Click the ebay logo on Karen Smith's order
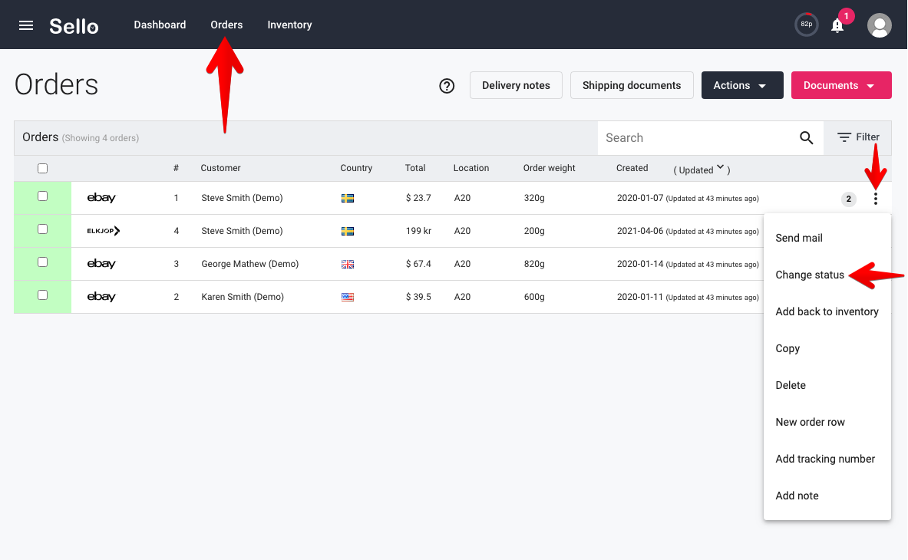This screenshot has width=908, height=560. [x=101, y=297]
